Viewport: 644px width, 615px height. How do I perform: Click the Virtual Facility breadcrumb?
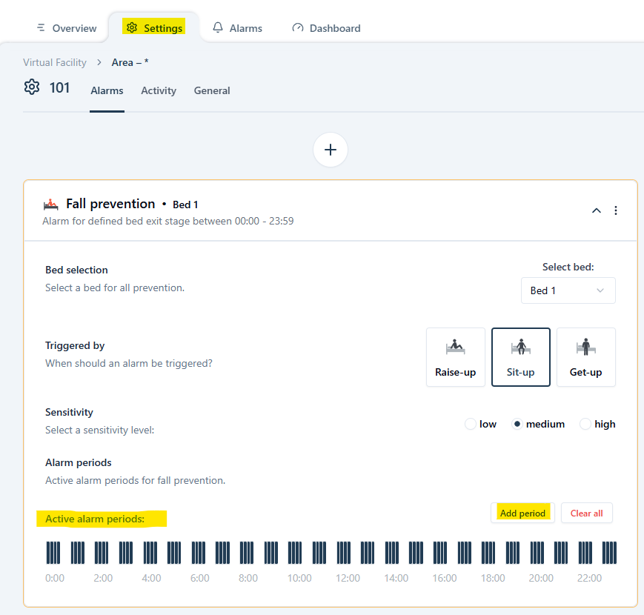pos(55,62)
